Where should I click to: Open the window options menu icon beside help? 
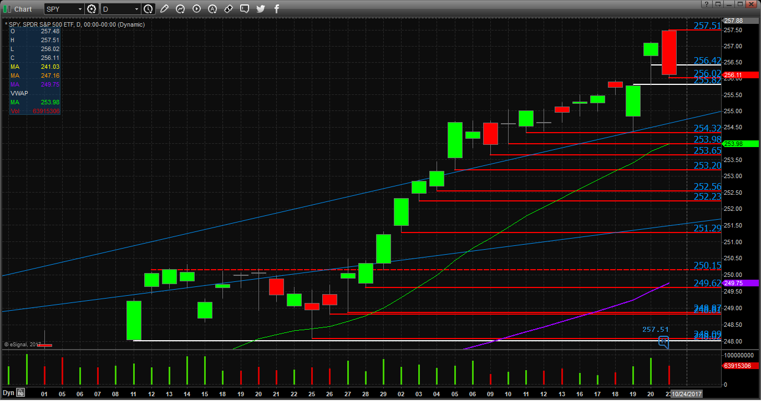pyautogui.click(x=717, y=4)
